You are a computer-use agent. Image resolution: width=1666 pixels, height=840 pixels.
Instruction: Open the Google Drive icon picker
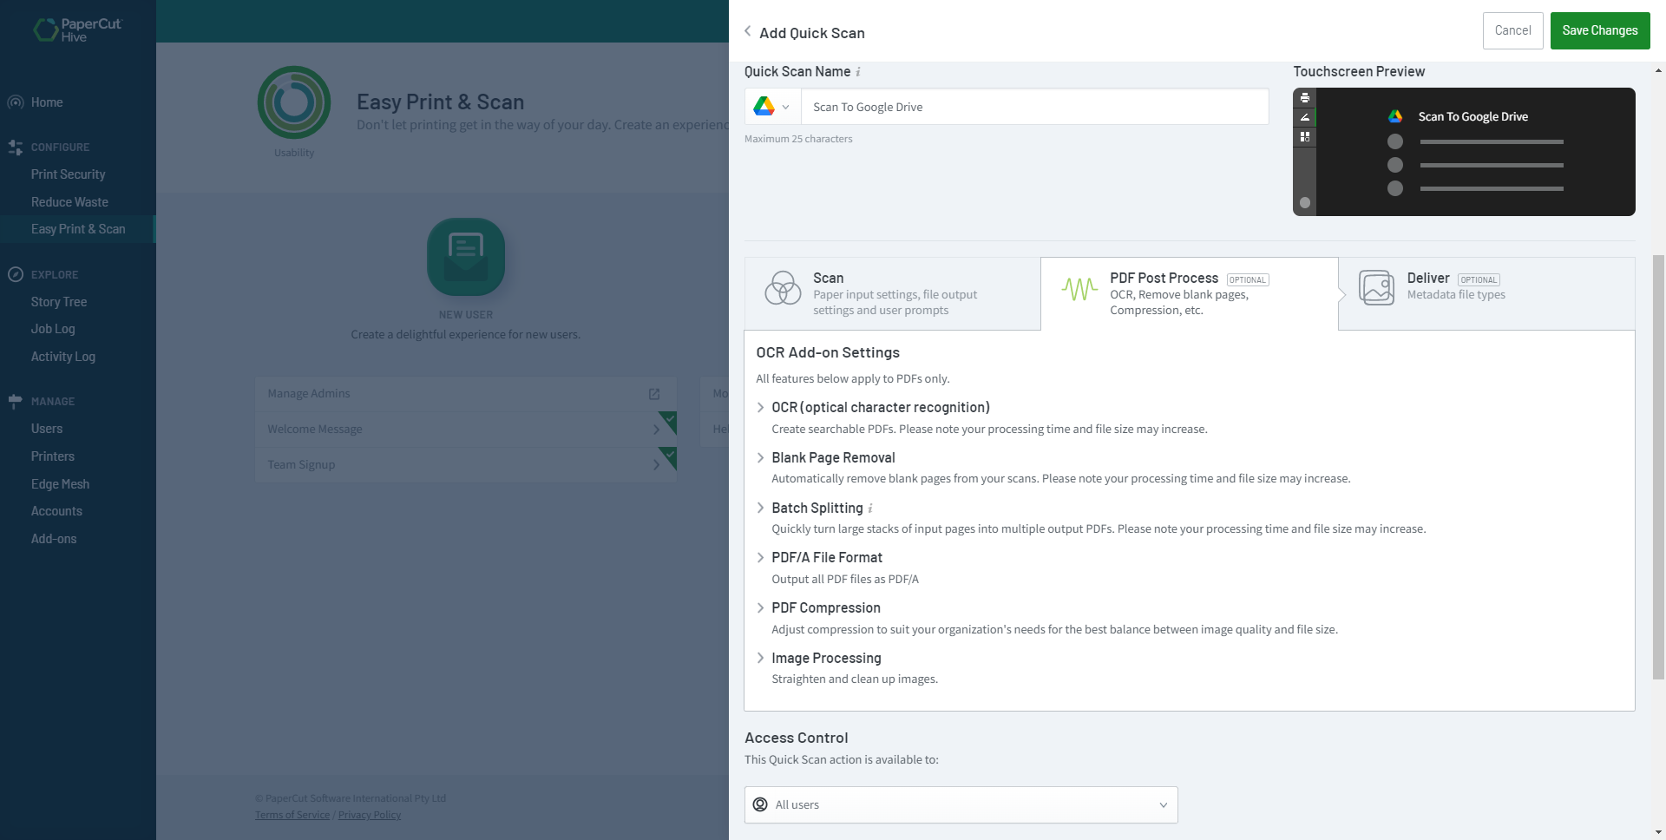pos(771,107)
